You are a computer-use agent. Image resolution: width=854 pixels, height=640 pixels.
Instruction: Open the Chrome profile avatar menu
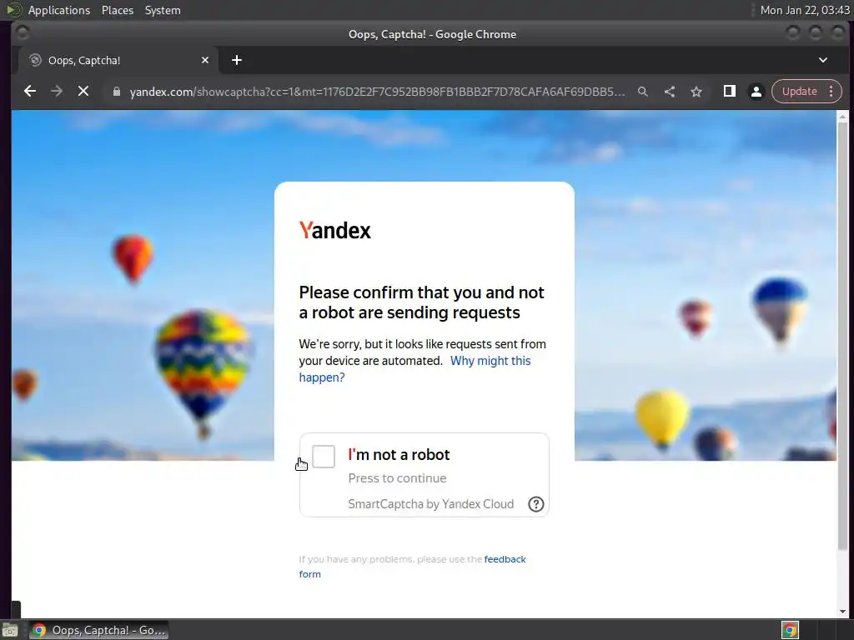tap(756, 92)
